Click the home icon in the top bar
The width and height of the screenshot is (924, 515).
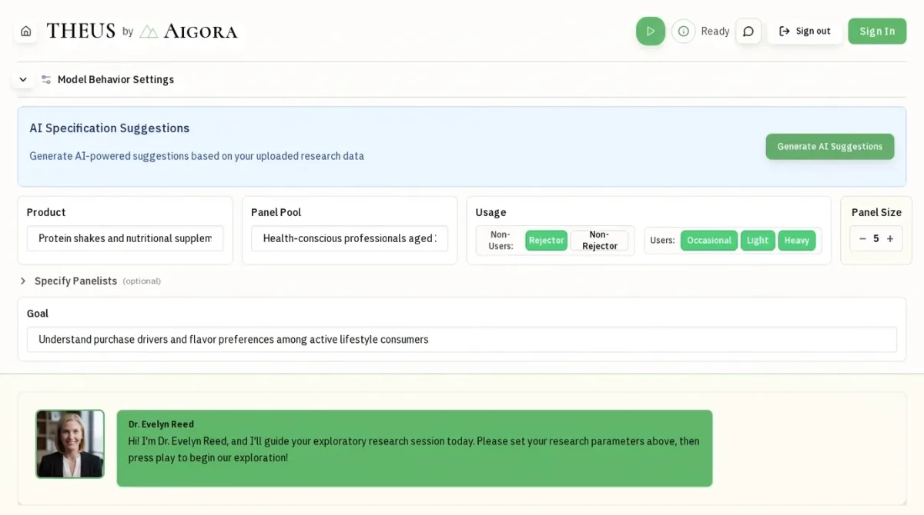[x=25, y=31]
